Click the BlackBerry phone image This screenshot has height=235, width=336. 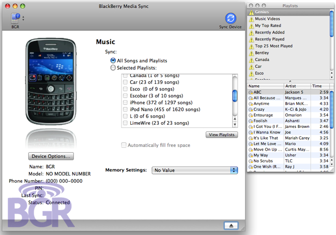51,81
